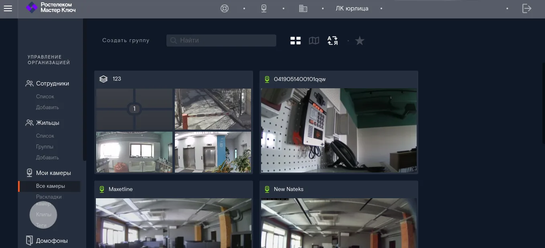545x248 pixels.
Task: Open Домофоны section
Action: 52,241
